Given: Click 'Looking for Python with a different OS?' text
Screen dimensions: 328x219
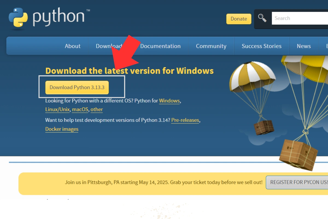Looking at the screenshot, I should coord(89,101).
